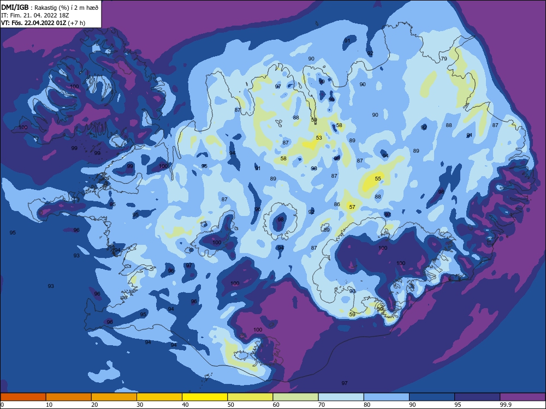Viewport: 546px width, 409px height.
Task: Click the legend tick label '80'
Action: (367, 405)
